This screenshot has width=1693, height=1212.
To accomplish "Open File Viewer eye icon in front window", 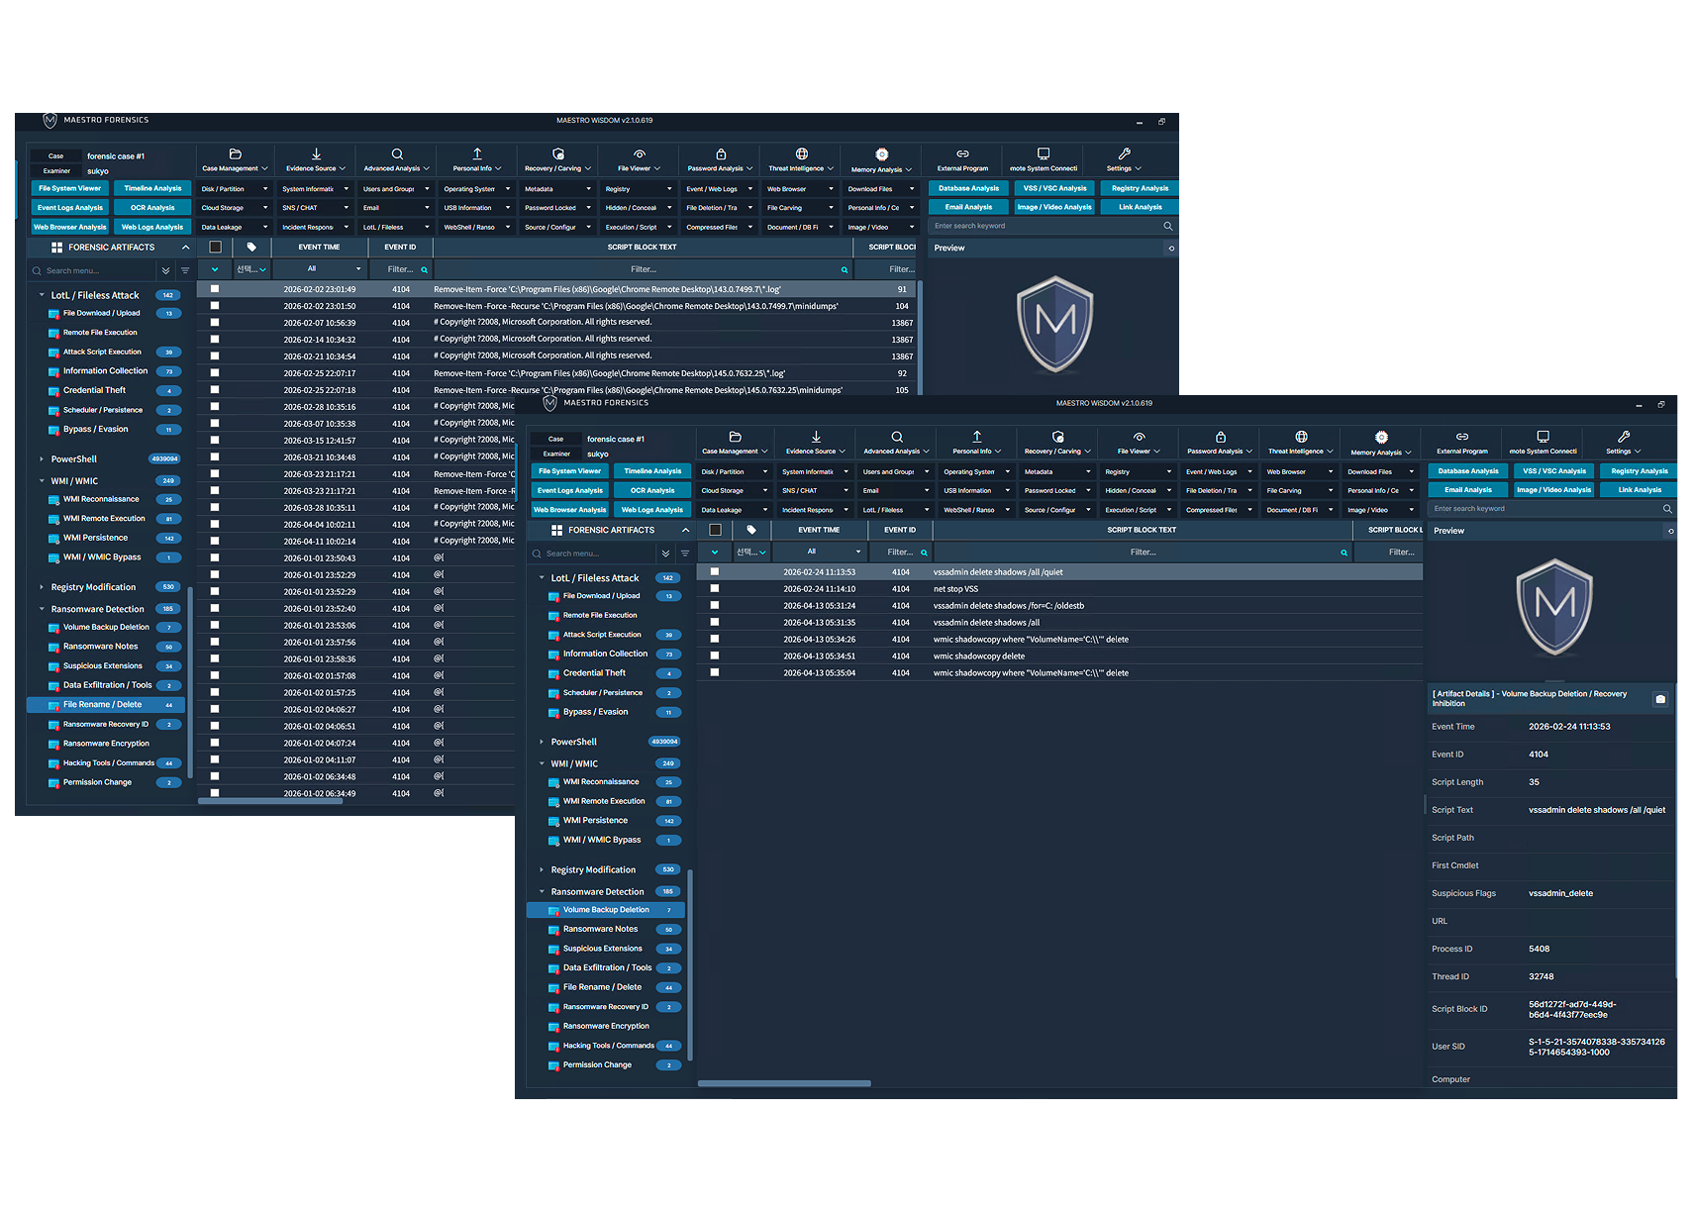I will pyautogui.click(x=1139, y=437).
